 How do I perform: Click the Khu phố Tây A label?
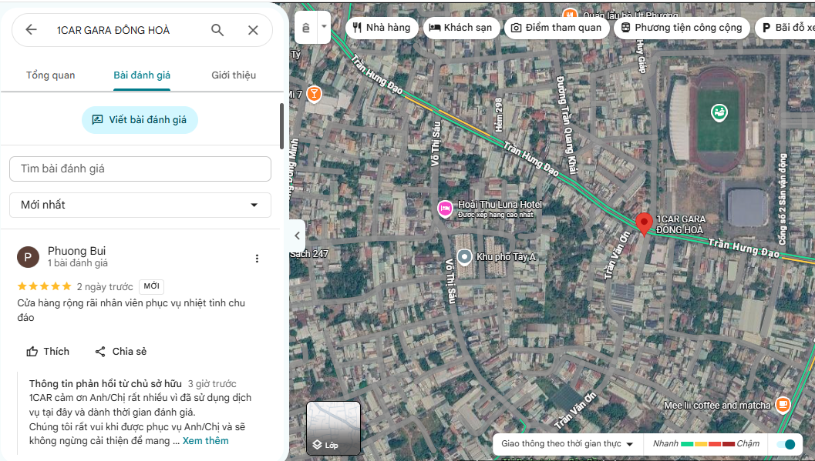click(506, 257)
